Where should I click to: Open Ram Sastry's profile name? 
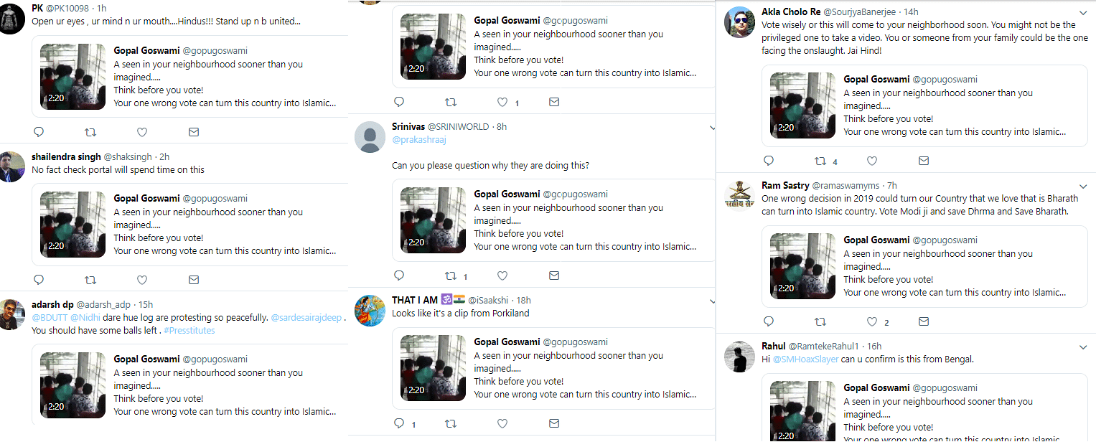pos(785,185)
